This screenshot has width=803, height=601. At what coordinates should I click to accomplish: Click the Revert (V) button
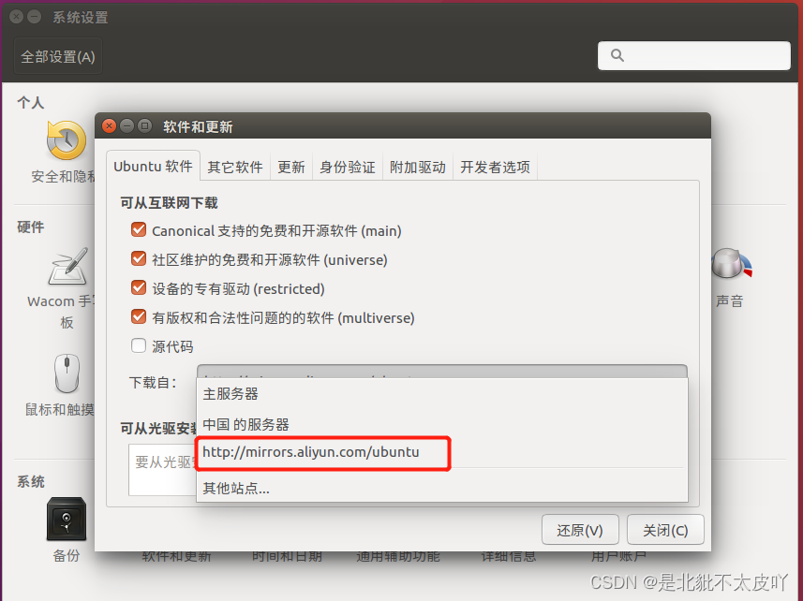(x=580, y=530)
